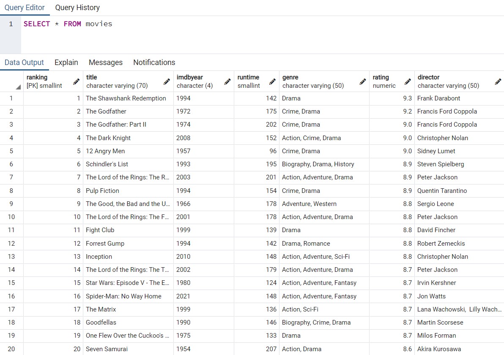Click the edit pencil next to genre
The image size is (504, 355).
362,81
